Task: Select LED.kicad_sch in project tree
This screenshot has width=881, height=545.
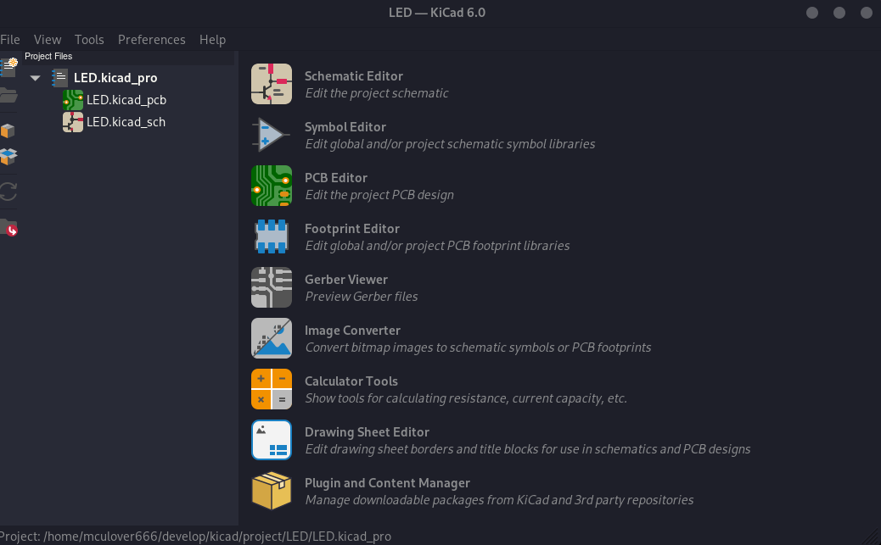Action: coord(126,122)
